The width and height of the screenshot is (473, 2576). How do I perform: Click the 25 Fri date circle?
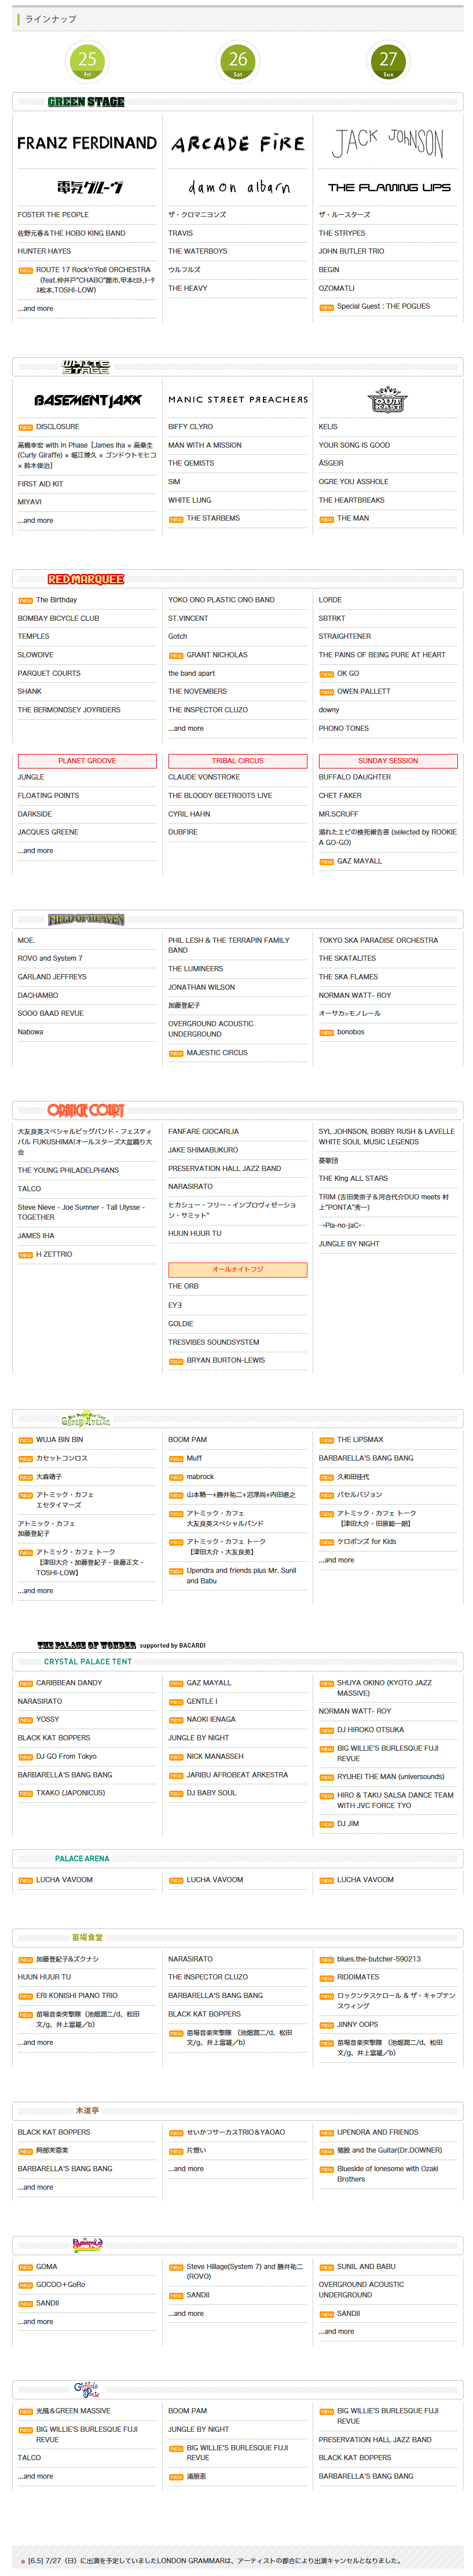pyautogui.click(x=87, y=61)
